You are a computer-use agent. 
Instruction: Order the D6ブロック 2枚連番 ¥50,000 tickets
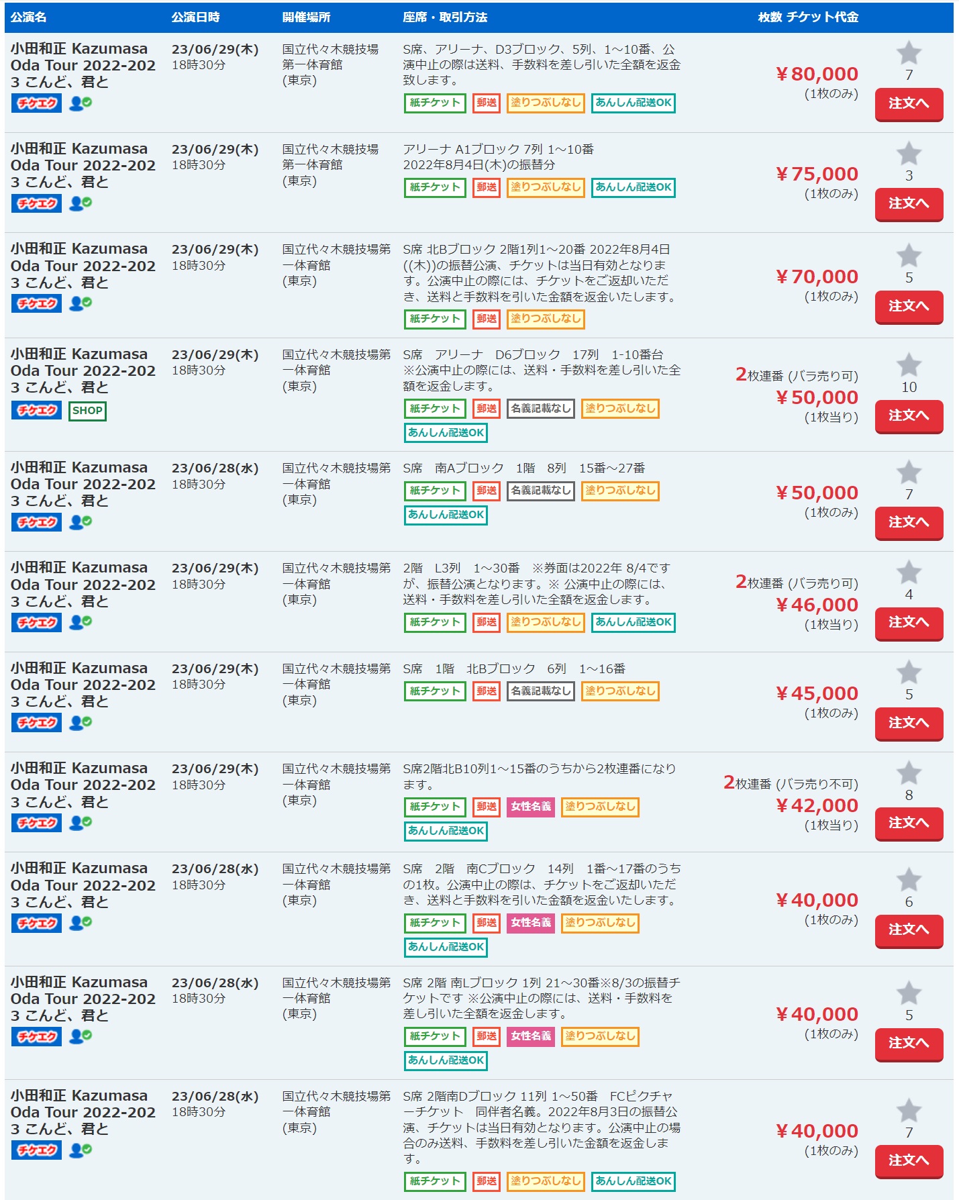click(x=909, y=416)
